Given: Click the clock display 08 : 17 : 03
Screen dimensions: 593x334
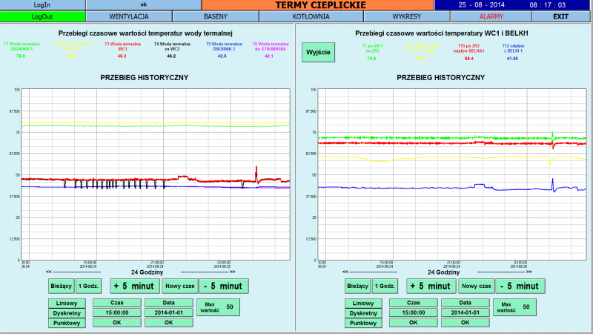Looking at the screenshot, I should (548, 5).
